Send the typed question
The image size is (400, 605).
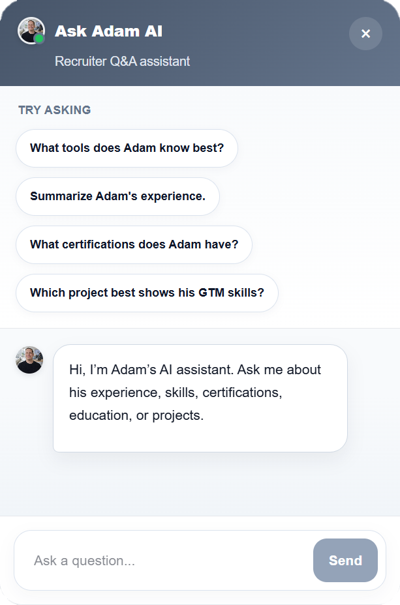point(345,560)
